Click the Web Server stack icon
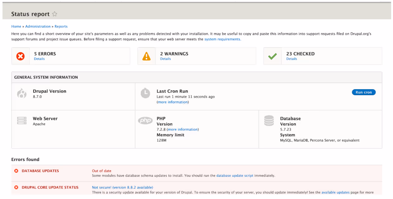 [22, 121]
